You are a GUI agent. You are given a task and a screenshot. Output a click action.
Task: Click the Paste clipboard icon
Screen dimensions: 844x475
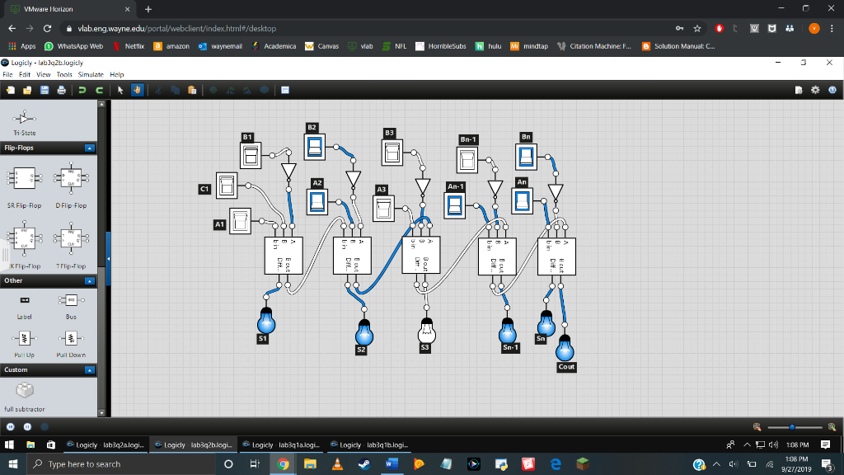tap(192, 90)
